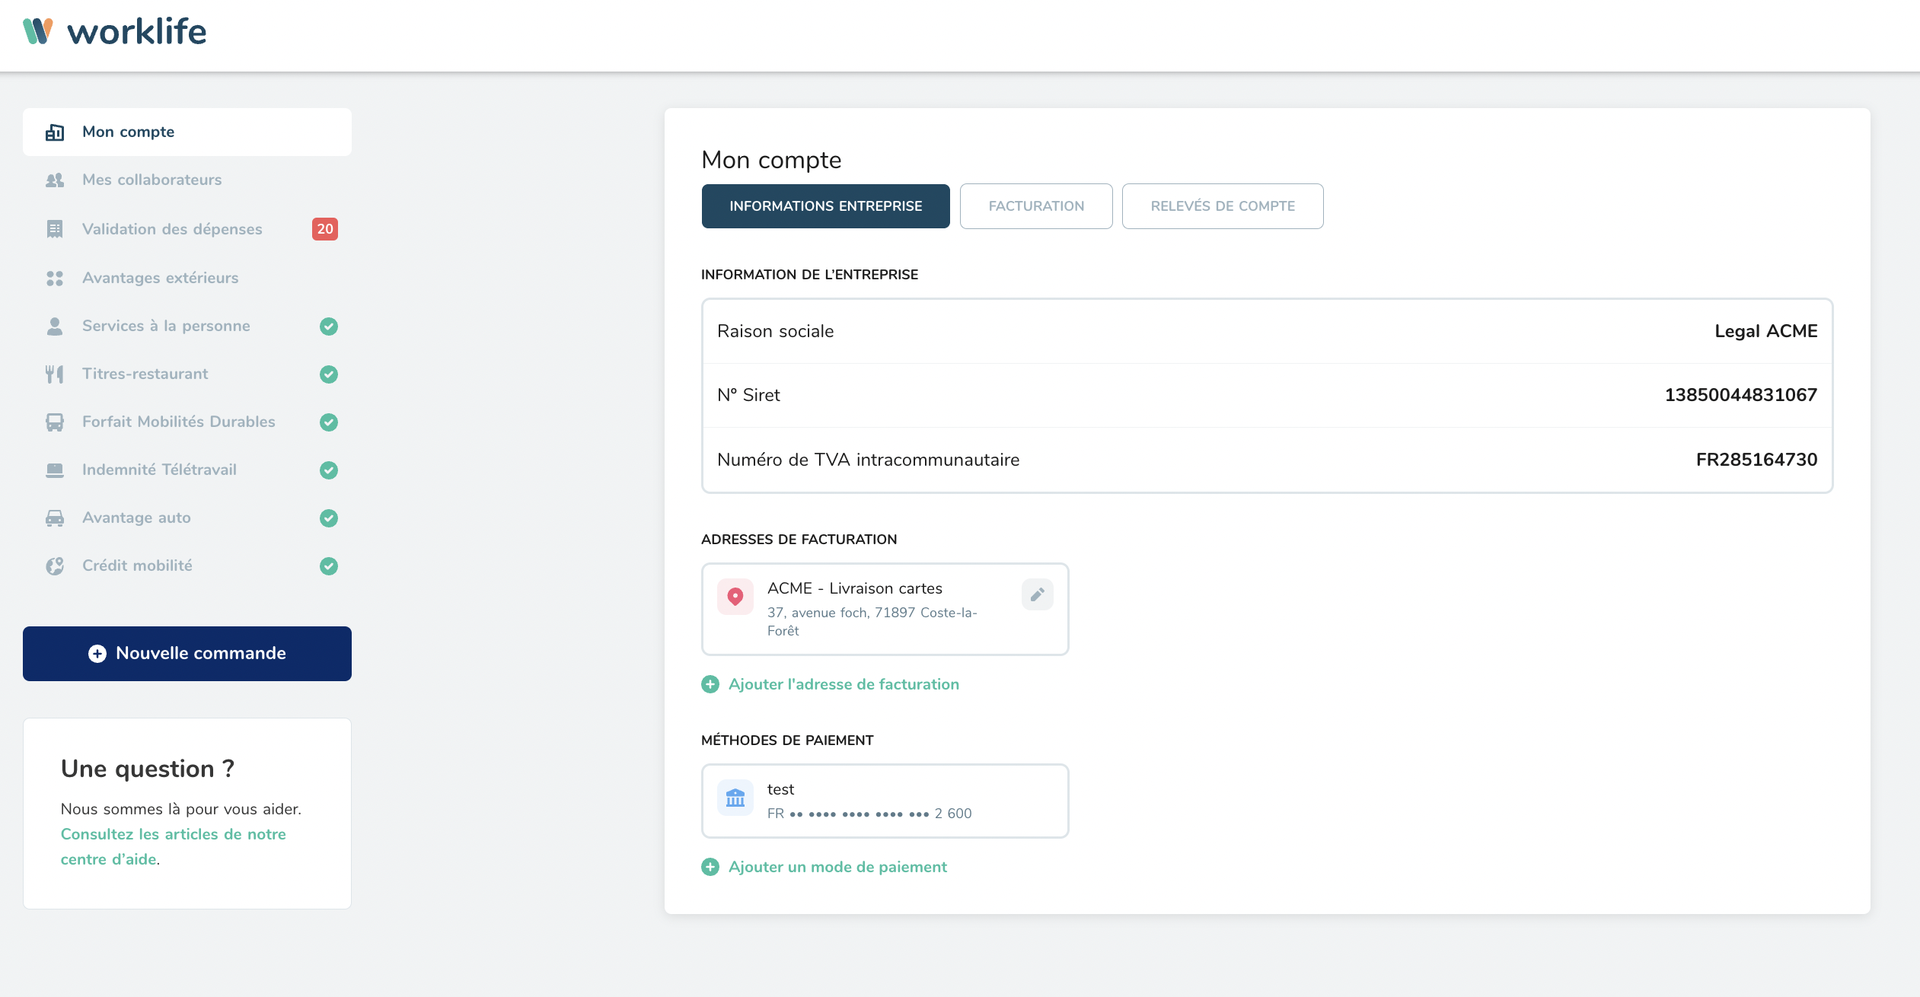Edit address using the pencil icon
Image resolution: width=1920 pixels, height=997 pixels.
pyautogui.click(x=1037, y=595)
